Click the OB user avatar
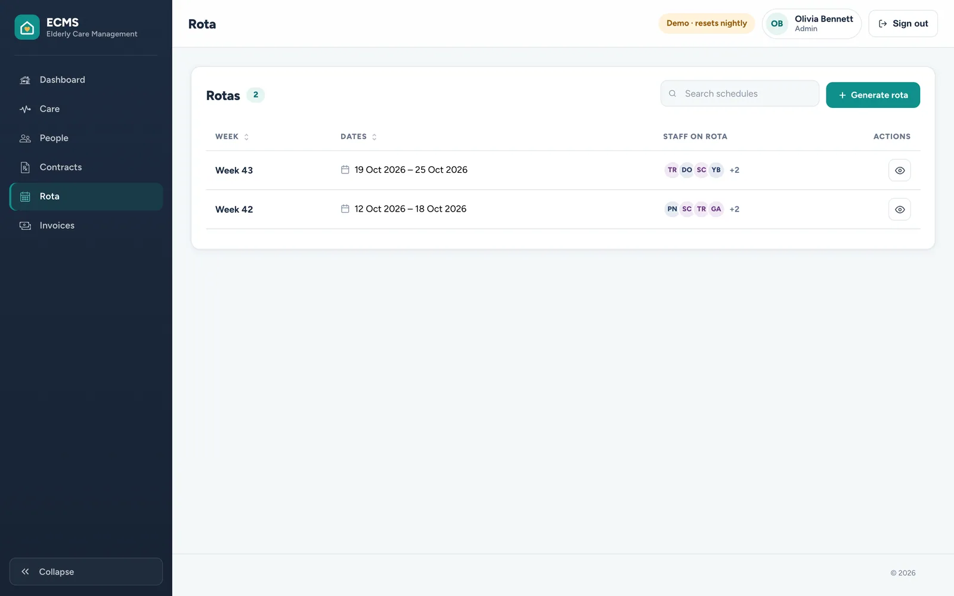The height and width of the screenshot is (596, 954). [777, 24]
